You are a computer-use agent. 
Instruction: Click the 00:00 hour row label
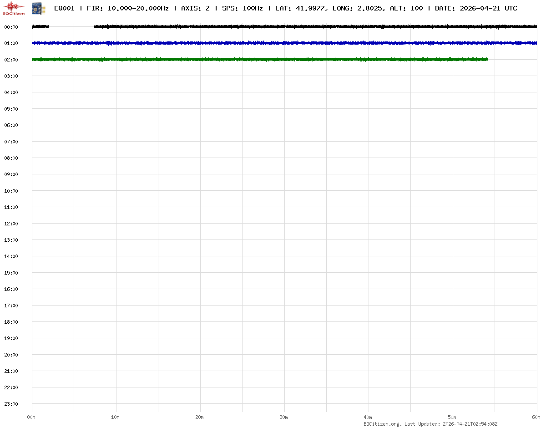pyautogui.click(x=11, y=27)
